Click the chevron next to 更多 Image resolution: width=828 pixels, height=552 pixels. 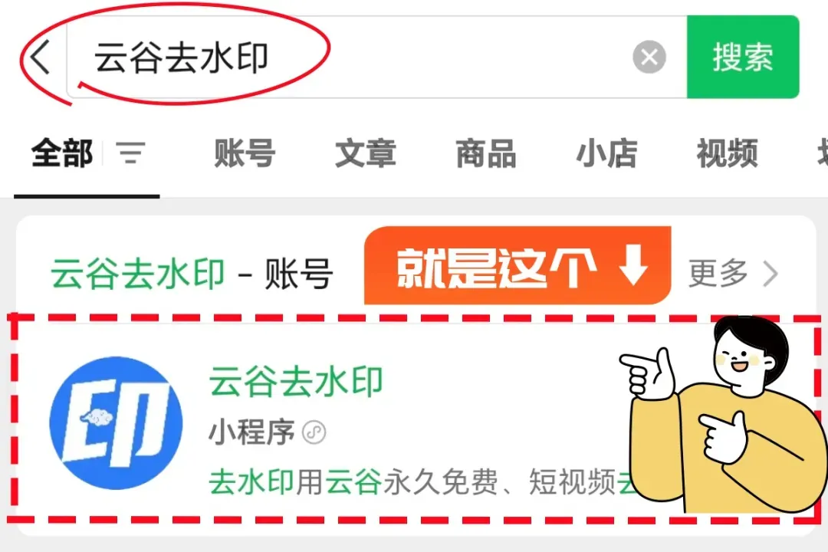click(x=771, y=274)
